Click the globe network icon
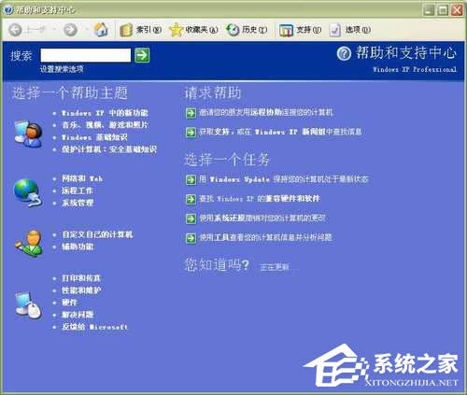This screenshot has height=395, width=467. tap(27, 192)
